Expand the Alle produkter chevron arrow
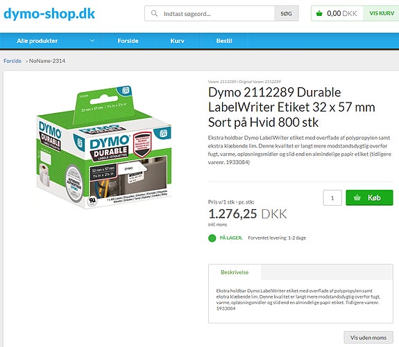The image size is (399, 347). 92,41
